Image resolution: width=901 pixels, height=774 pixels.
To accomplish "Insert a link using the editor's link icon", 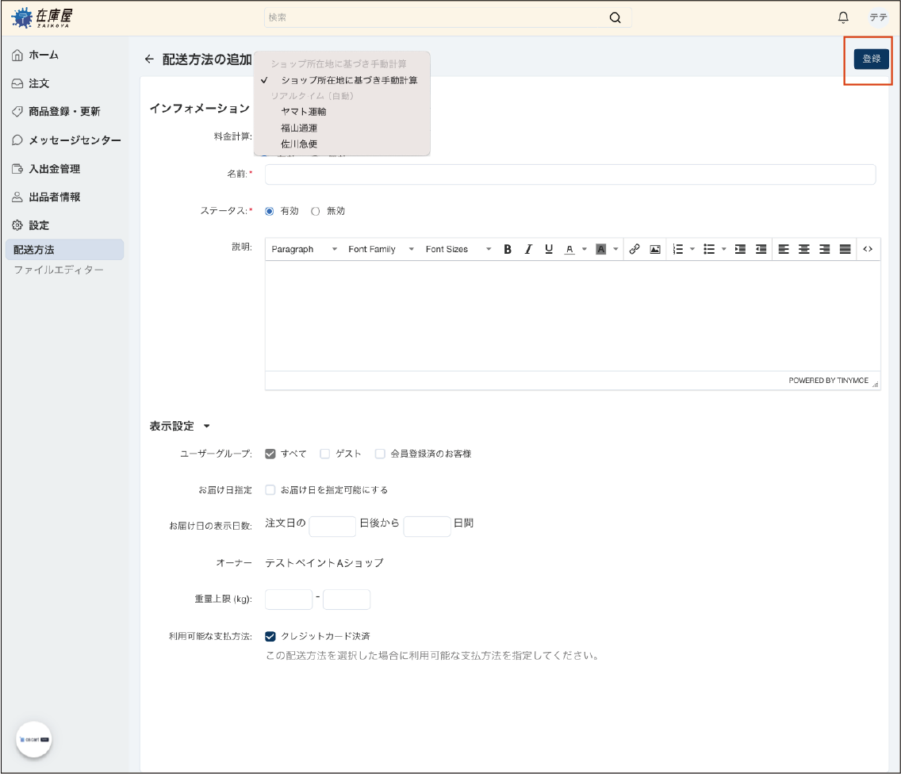I will click(635, 248).
